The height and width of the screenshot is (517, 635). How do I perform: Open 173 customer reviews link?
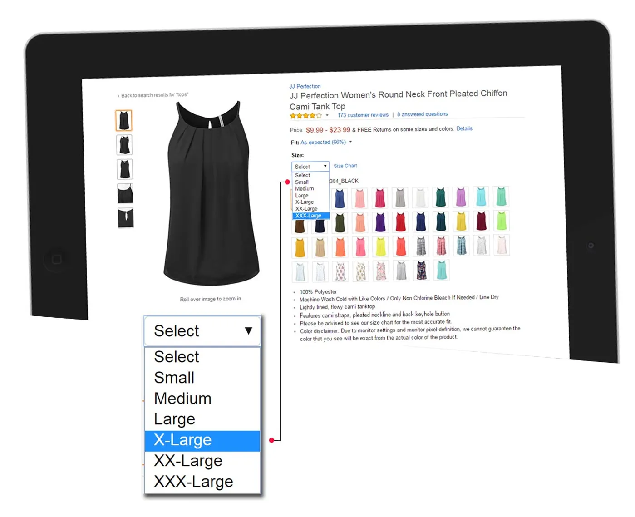[x=363, y=115]
